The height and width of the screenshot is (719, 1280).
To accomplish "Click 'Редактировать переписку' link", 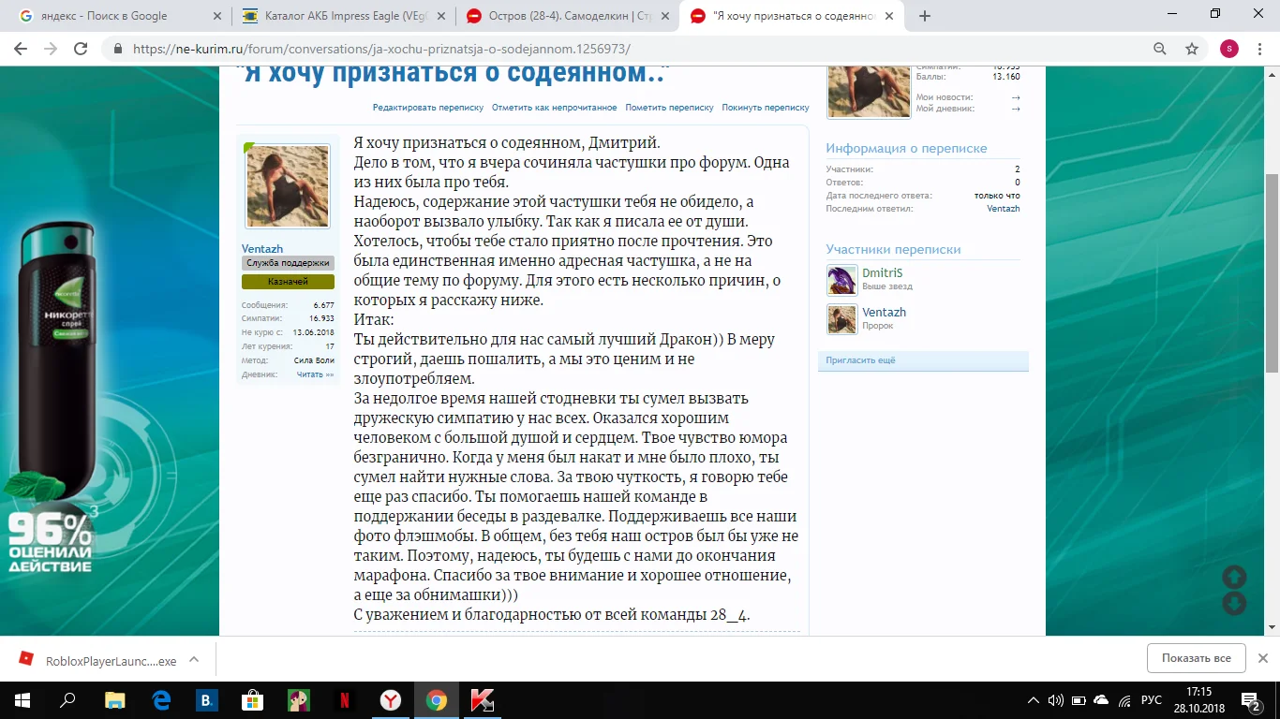I will pyautogui.click(x=428, y=108).
